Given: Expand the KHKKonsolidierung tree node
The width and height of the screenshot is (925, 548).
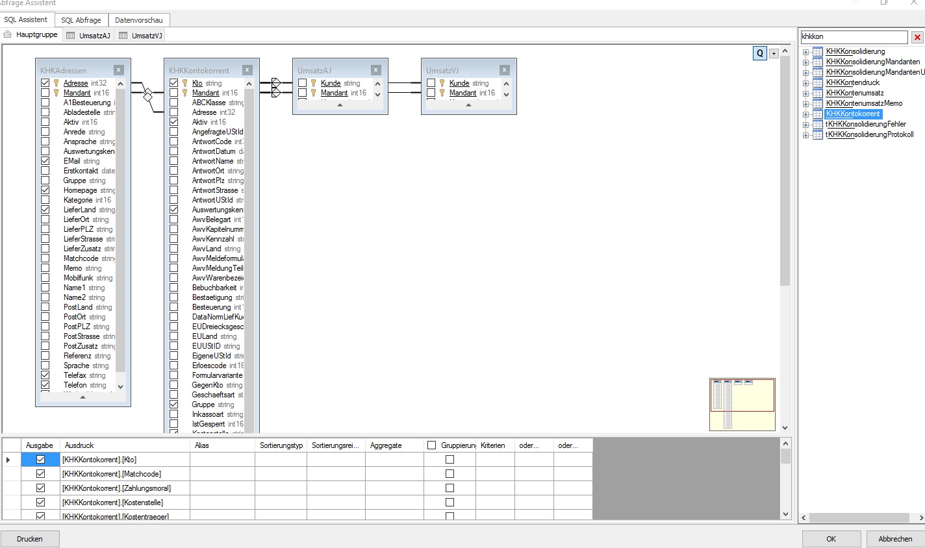Looking at the screenshot, I should click(805, 52).
